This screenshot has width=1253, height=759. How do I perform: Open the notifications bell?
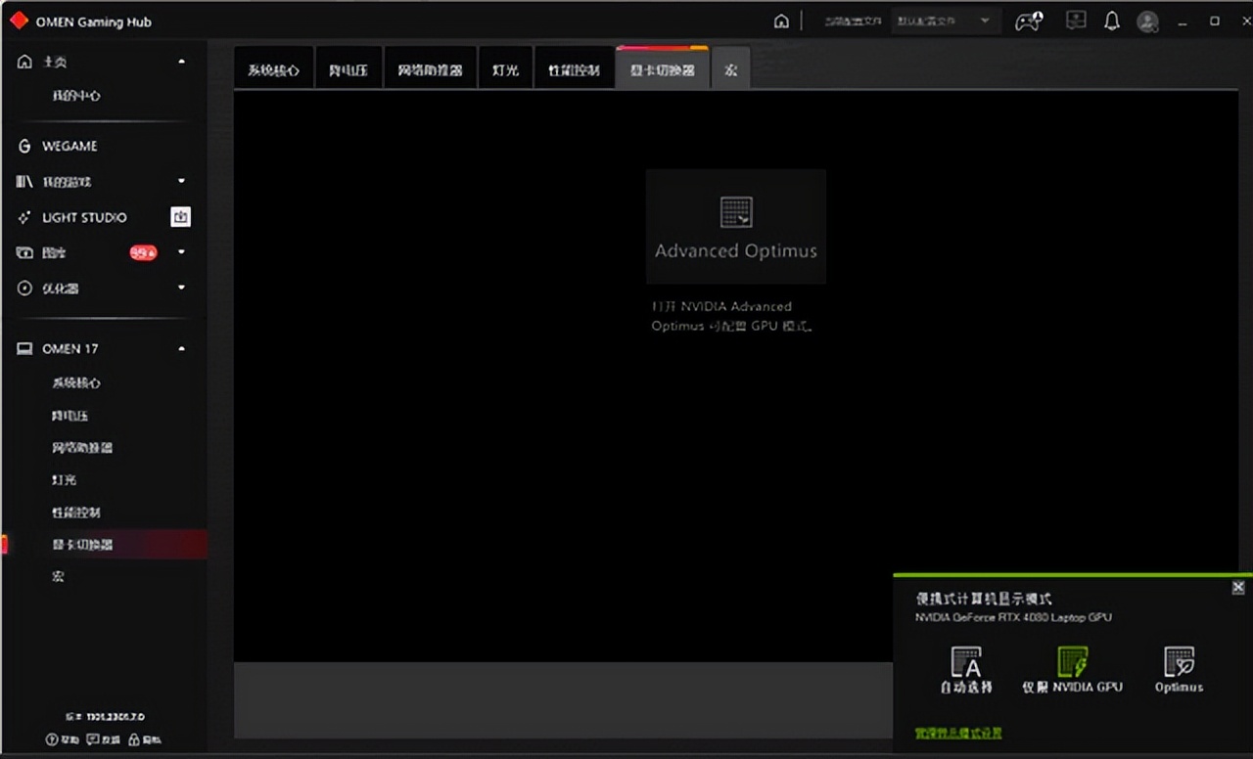(x=1112, y=22)
